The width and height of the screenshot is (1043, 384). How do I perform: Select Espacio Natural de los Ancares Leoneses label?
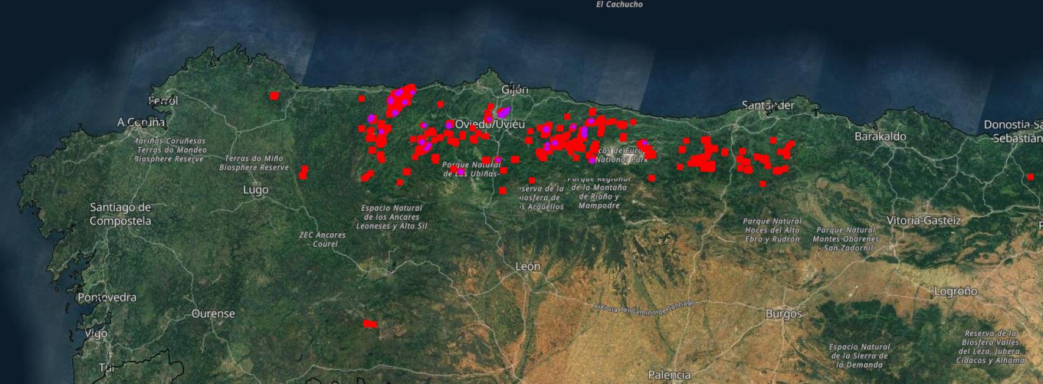(392, 217)
